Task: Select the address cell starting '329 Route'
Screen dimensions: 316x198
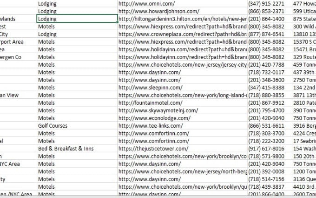Action: [304, 57]
